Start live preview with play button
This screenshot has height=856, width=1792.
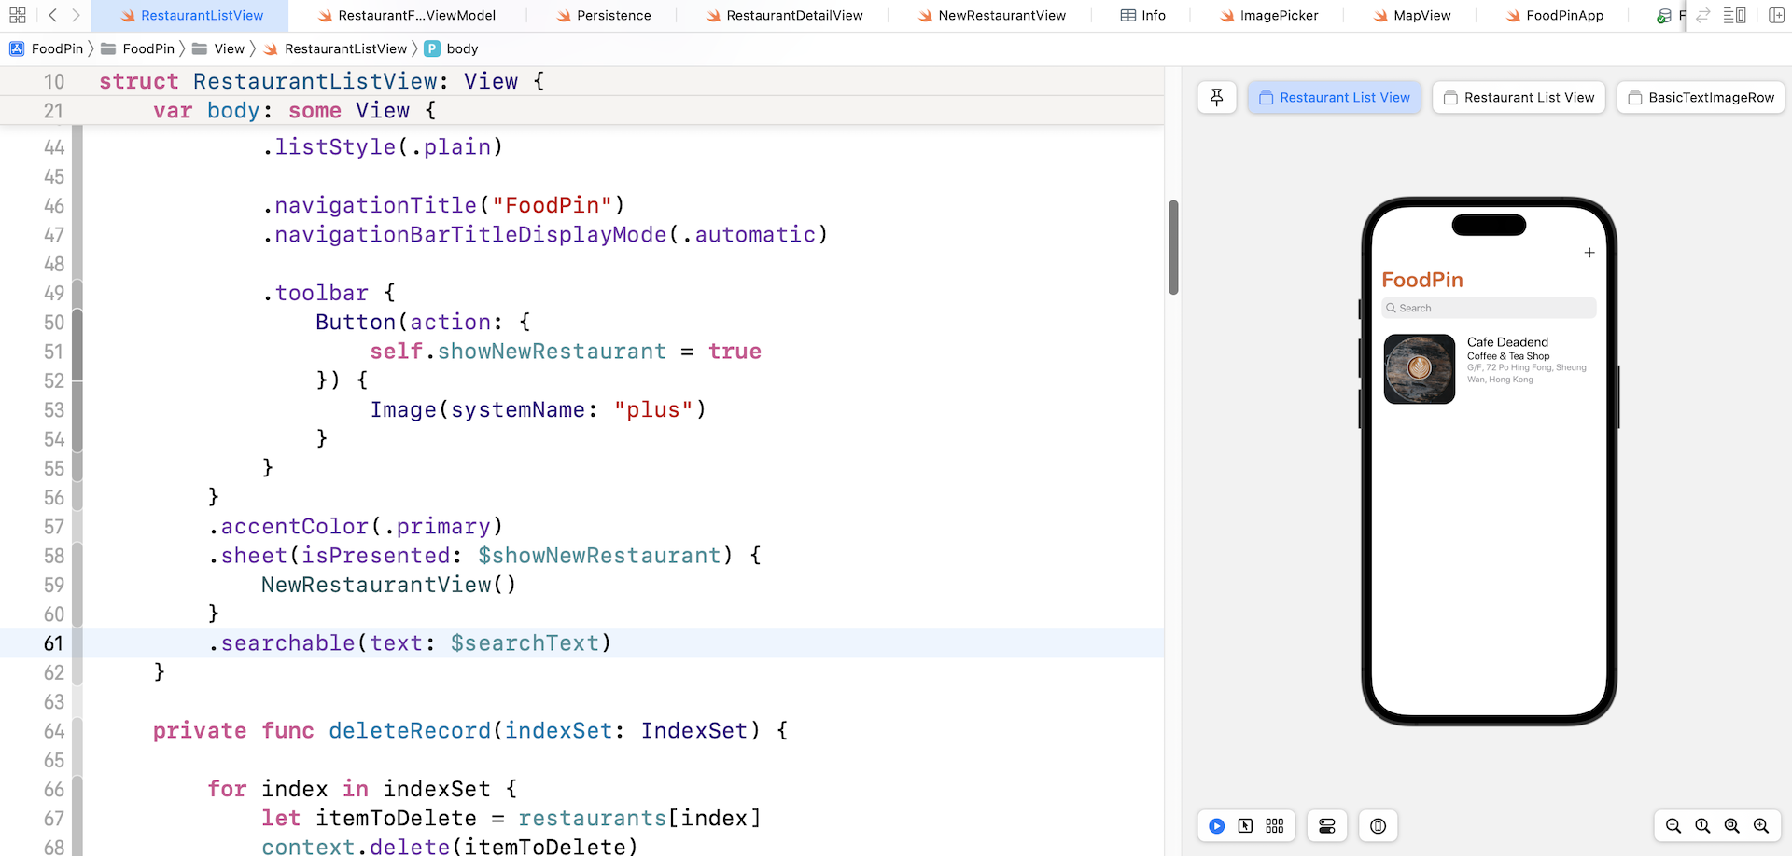[1216, 826]
